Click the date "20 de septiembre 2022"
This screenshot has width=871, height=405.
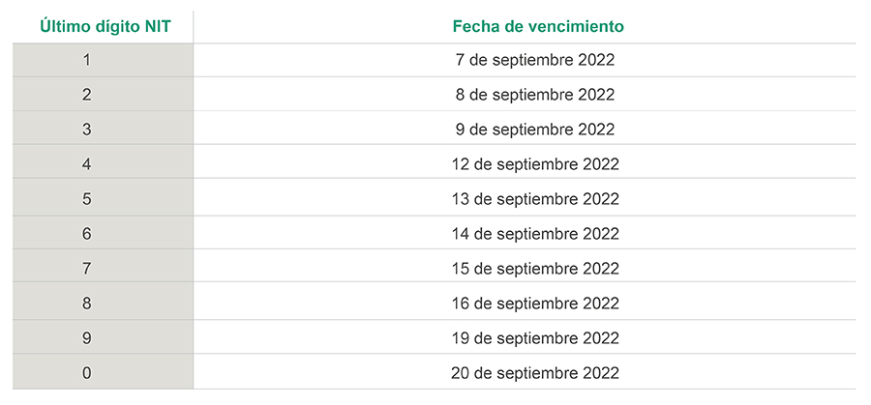[x=535, y=373]
